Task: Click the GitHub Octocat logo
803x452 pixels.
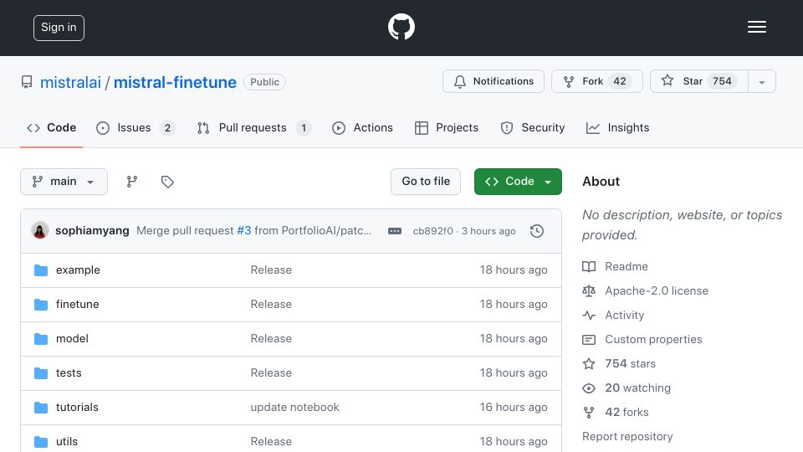Action: tap(401, 27)
